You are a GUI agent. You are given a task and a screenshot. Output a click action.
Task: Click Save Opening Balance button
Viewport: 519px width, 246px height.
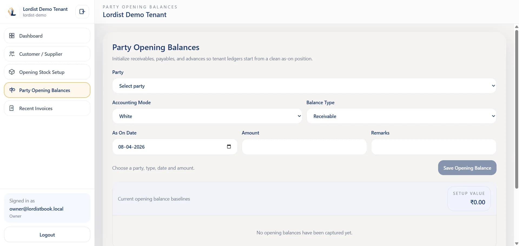pos(467,168)
